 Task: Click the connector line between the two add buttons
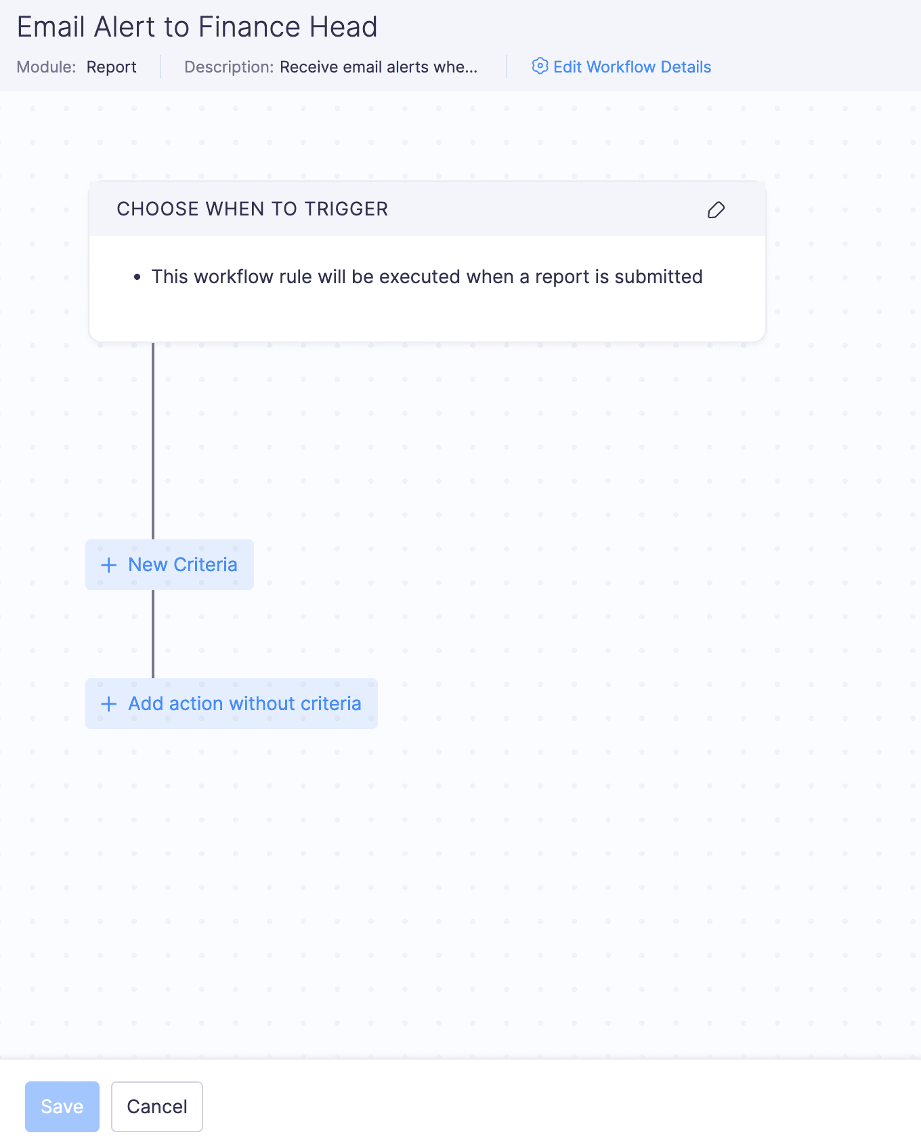(x=153, y=634)
